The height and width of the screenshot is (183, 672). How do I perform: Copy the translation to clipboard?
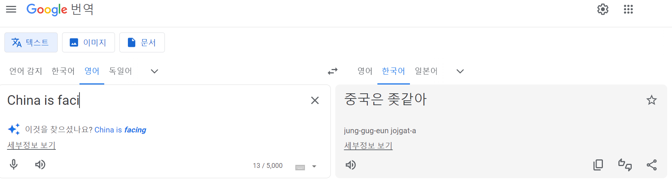(x=598, y=165)
